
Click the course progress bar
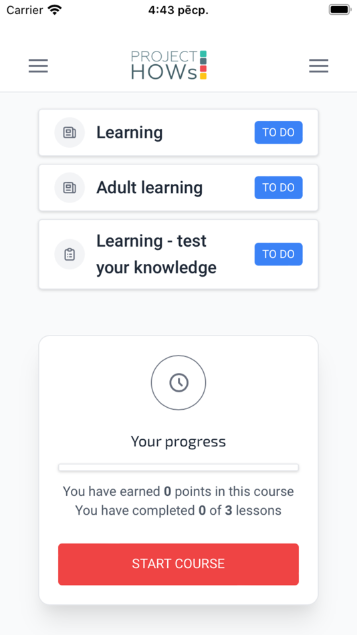[178, 468]
